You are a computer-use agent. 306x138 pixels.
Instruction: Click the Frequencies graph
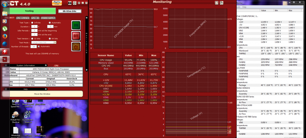tap(197, 28)
